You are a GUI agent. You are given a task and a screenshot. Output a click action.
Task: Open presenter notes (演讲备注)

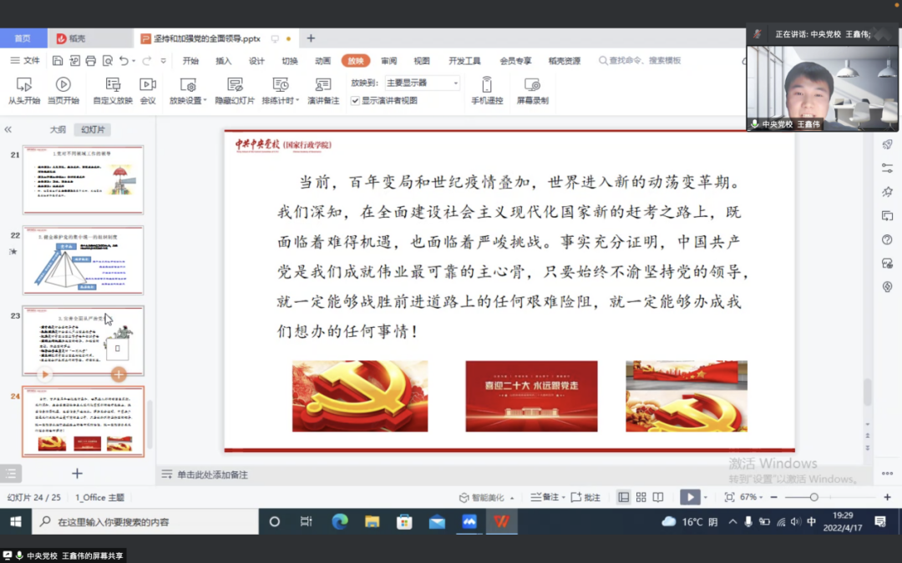click(x=323, y=90)
